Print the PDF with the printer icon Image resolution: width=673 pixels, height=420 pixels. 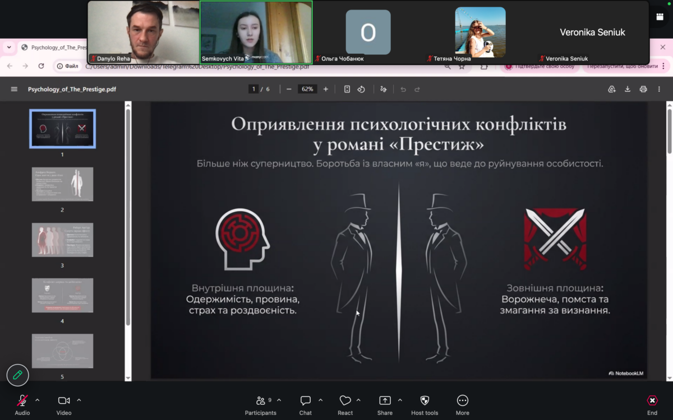tap(643, 89)
